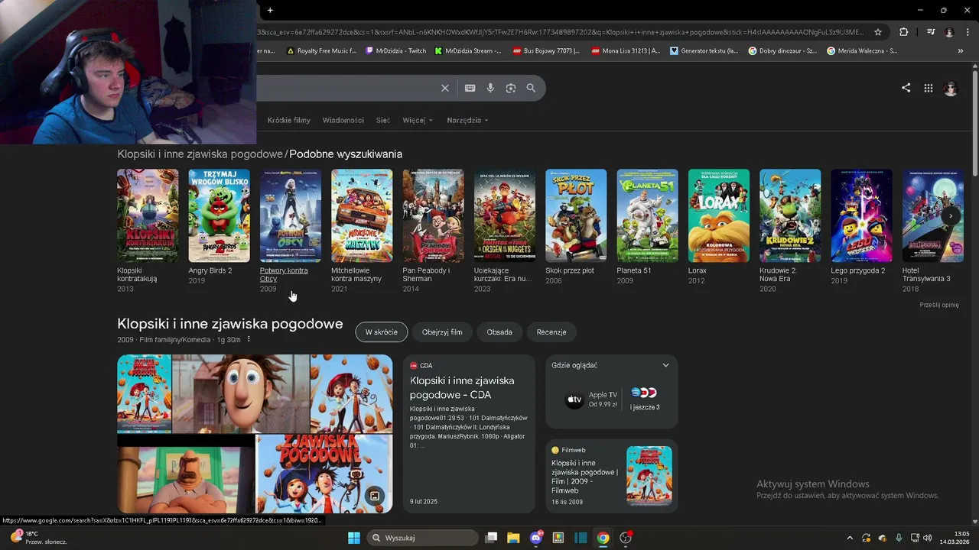Open the Krudowie 2: Nowa Era poster

(x=790, y=215)
